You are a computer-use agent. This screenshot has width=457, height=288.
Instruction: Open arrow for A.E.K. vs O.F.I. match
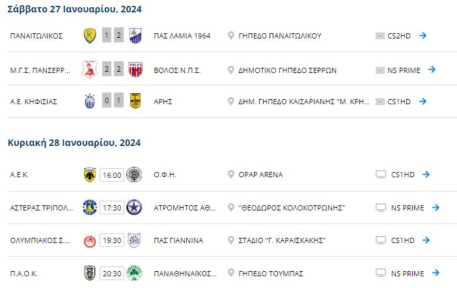[426, 174]
